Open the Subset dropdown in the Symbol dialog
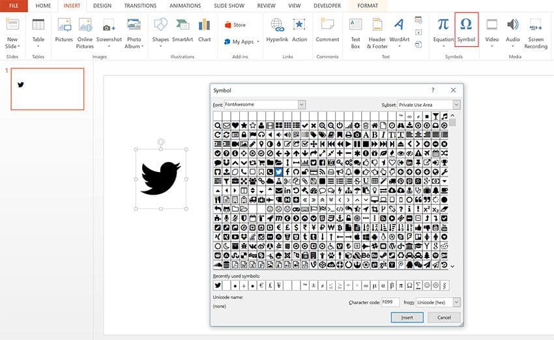Image resolution: width=554 pixels, height=340 pixels. point(456,105)
